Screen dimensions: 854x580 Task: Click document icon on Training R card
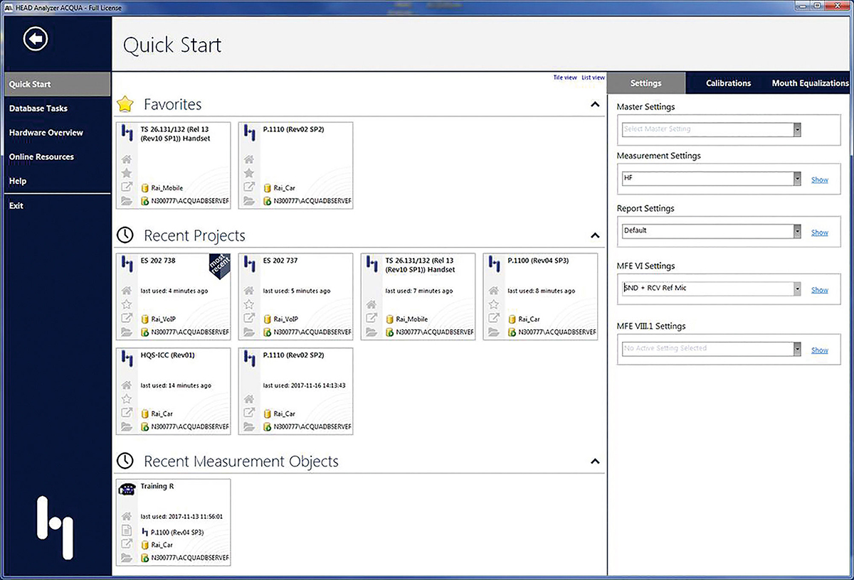[x=127, y=530]
